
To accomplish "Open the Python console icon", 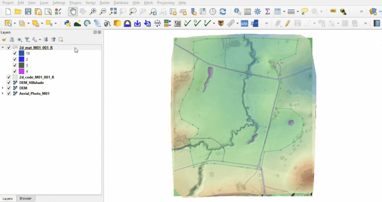I will 67,23.
